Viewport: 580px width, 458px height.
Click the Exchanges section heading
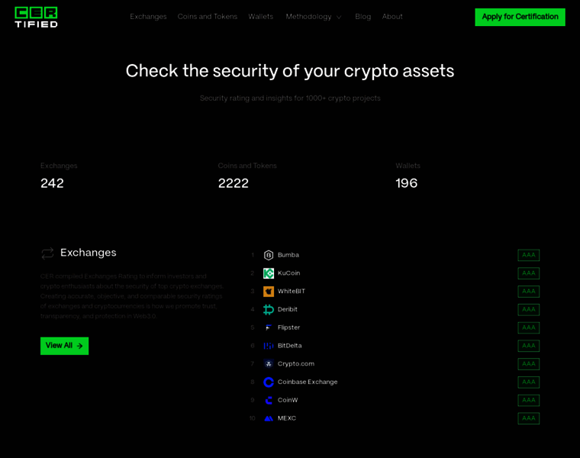click(89, 253)
